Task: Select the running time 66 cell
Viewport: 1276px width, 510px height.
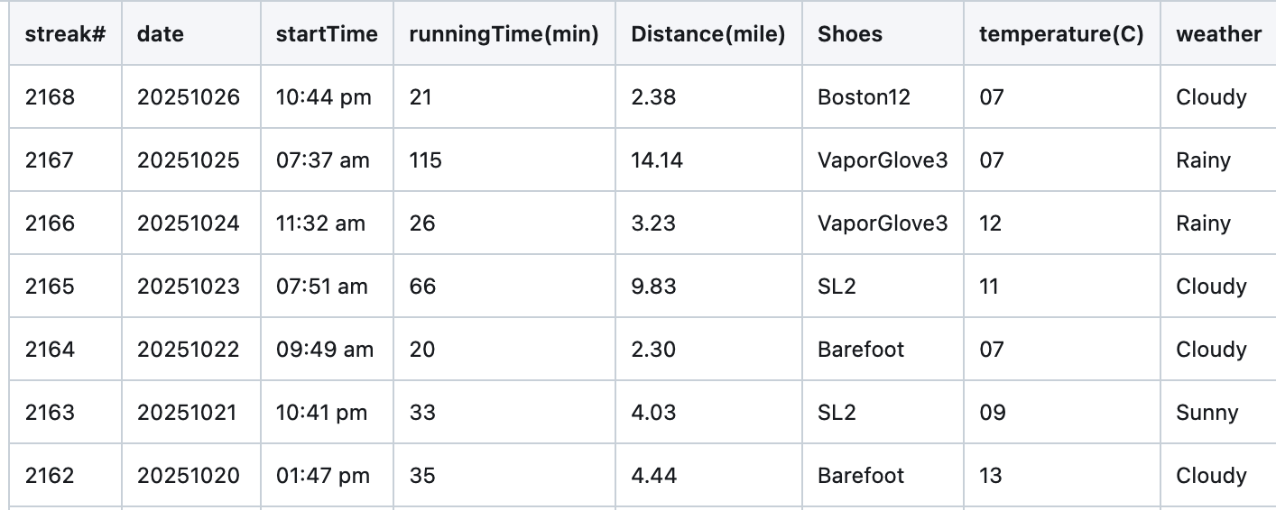Action: [422, 287]
